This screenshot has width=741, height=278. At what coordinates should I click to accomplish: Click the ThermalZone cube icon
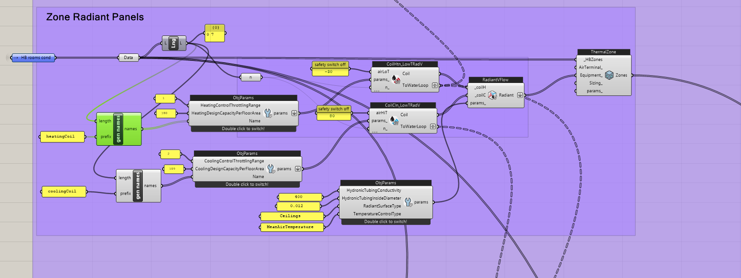[x=609, y=75]
